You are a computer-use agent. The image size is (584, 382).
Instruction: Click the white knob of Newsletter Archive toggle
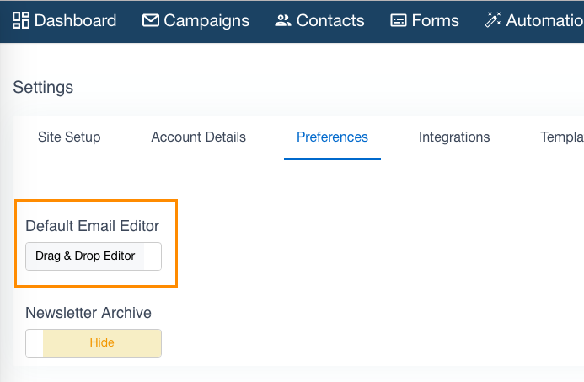(x=35, y=343)
